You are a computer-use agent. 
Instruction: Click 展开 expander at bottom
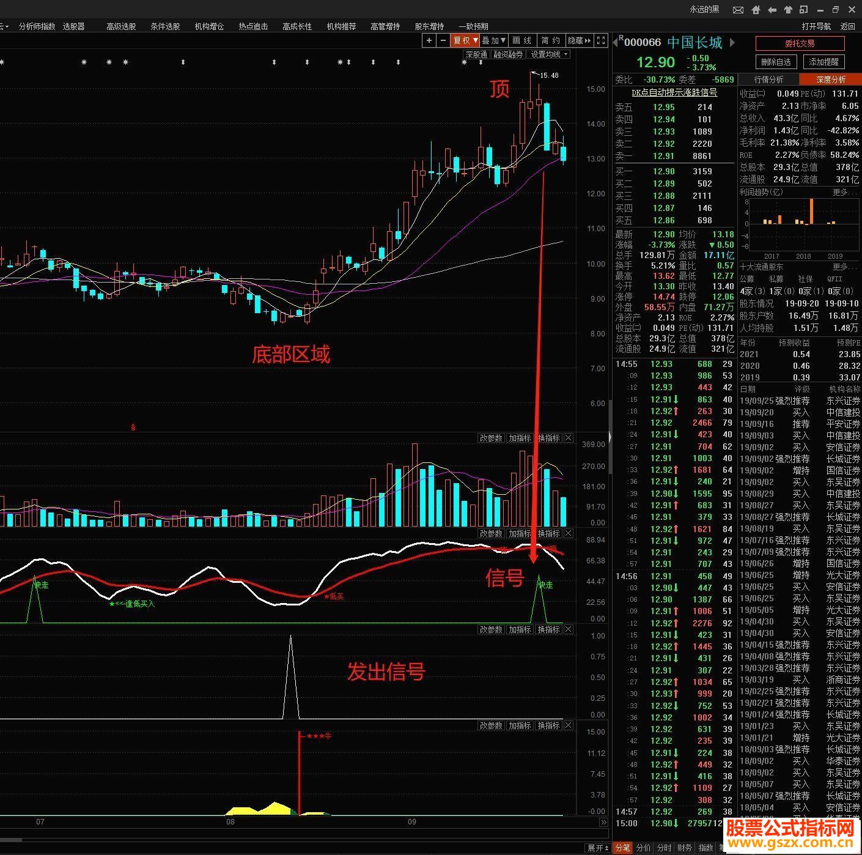pyautogui.click(x=597, y=848)
